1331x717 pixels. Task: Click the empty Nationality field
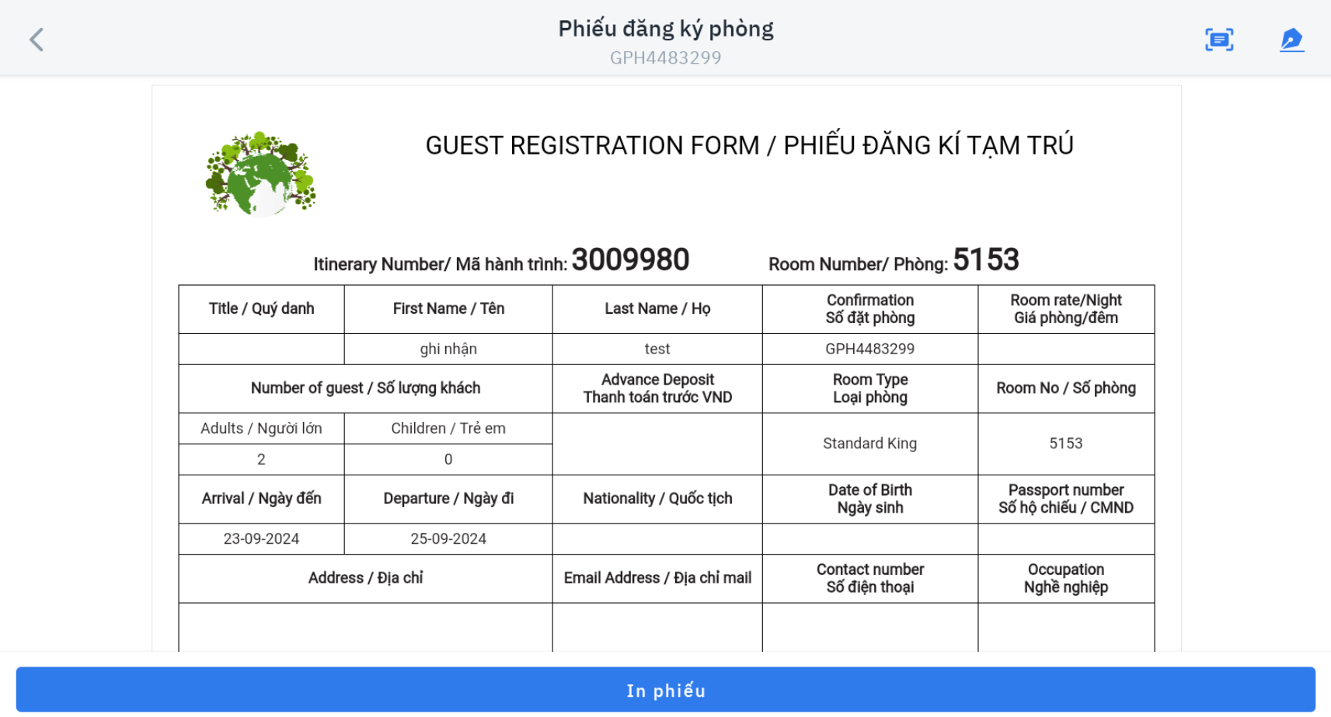pos(657,539)
